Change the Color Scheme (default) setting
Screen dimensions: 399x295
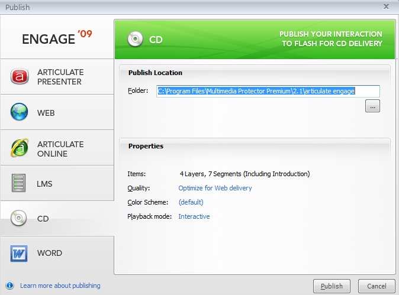pyautogui.click(x=191, y=202)
